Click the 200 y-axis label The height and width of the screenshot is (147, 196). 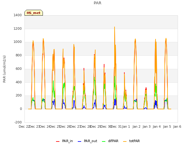[x=19, y=96]
